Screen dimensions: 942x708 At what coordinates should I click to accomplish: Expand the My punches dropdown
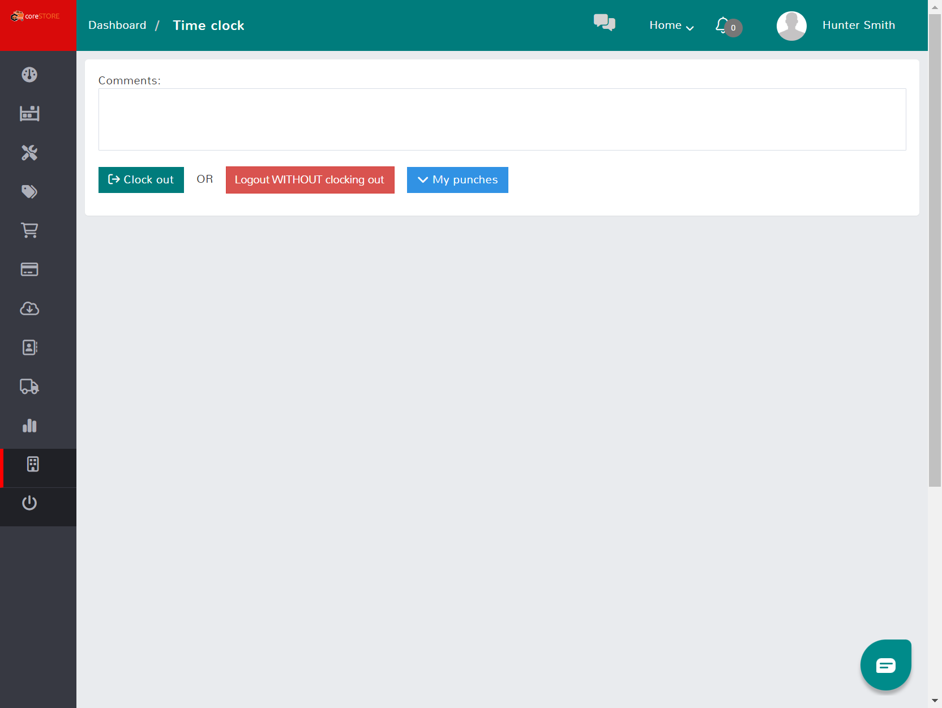[x=457, y=180]
